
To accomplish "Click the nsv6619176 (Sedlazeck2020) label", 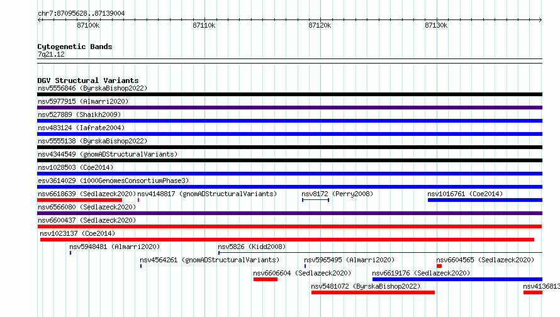I will (x=421, y=273).
